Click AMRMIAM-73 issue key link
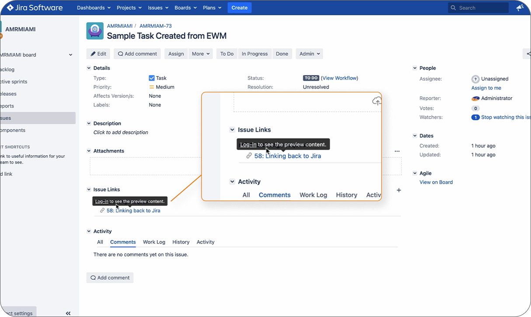This screenshot has width=531, height=317. point(156,26)
